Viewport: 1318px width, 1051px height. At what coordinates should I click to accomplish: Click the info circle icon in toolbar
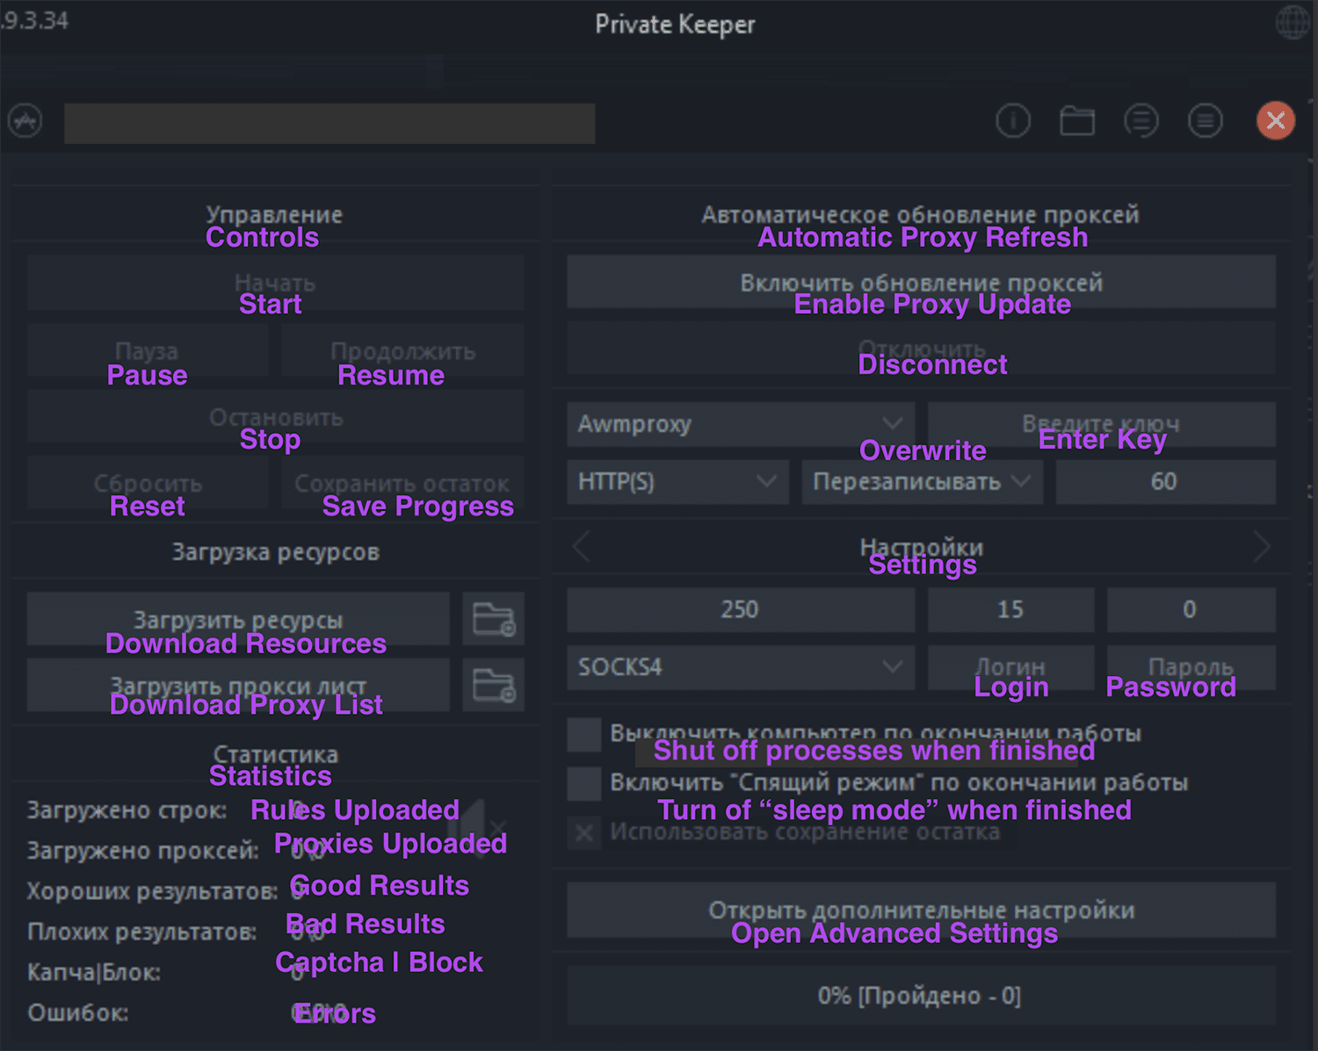click(1012, 120)
